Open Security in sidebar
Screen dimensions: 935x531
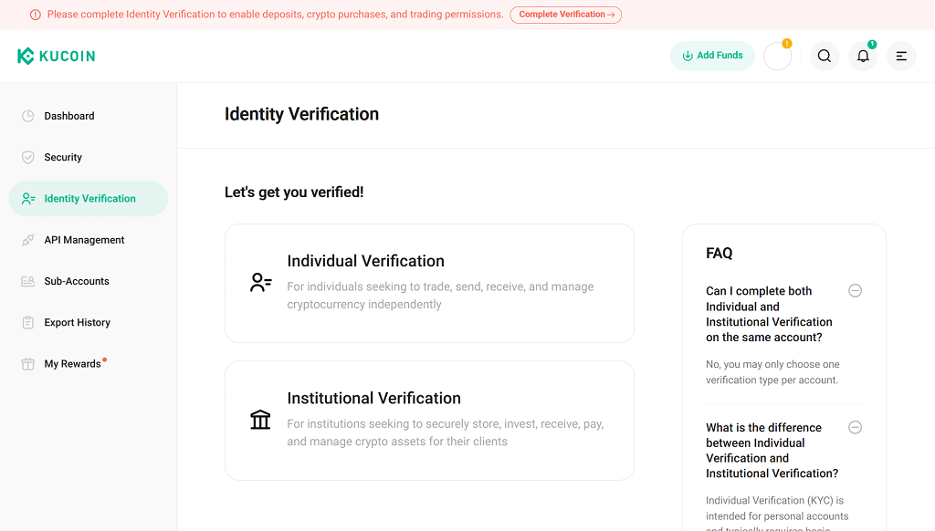click(89, 157)
